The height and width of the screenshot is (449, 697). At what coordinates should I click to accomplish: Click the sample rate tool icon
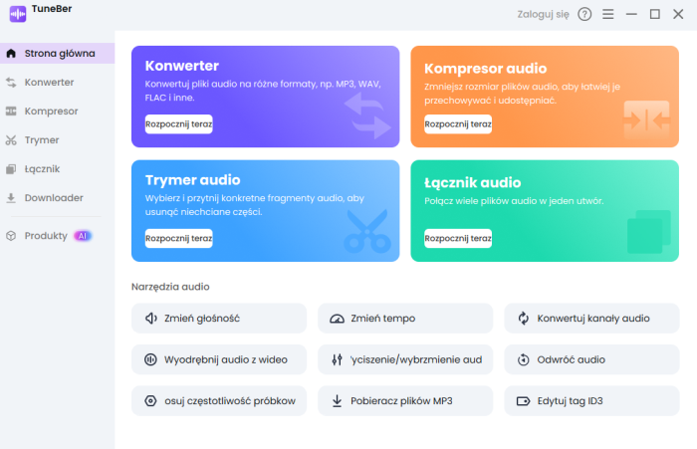click(150, 401)
